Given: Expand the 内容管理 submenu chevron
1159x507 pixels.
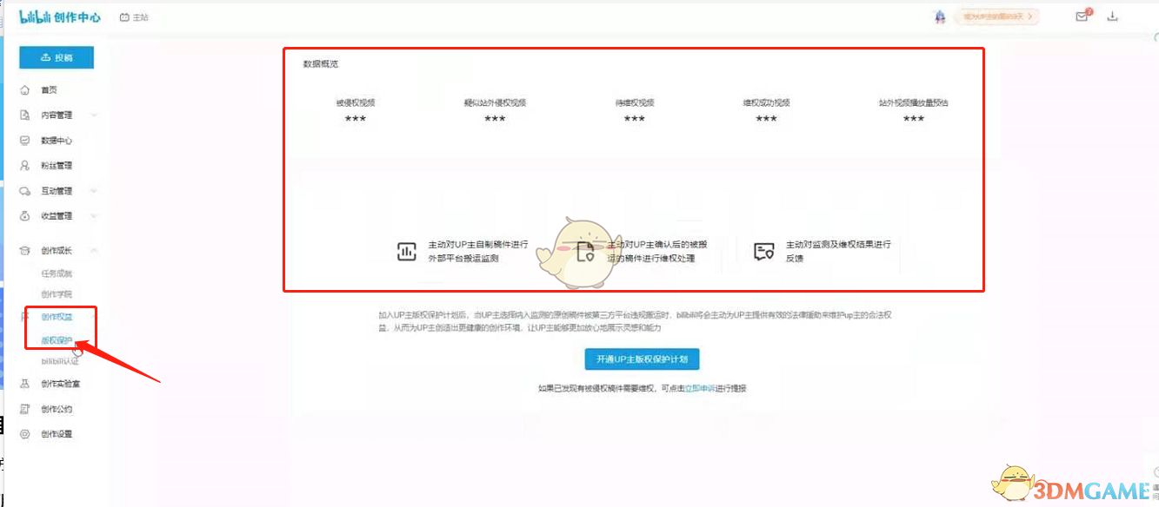Looking at the screenshot, I should (x=94, y=115).
